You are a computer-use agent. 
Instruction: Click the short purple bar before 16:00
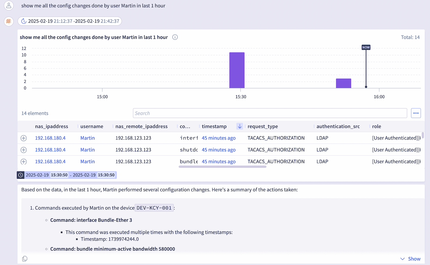click(343, 83)
